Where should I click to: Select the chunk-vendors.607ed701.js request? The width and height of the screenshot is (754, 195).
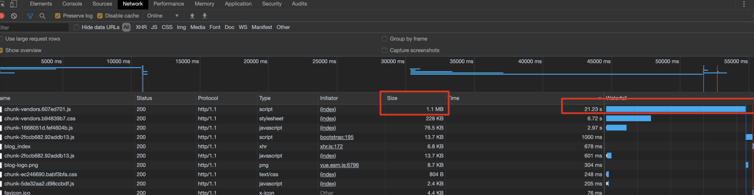38,109
